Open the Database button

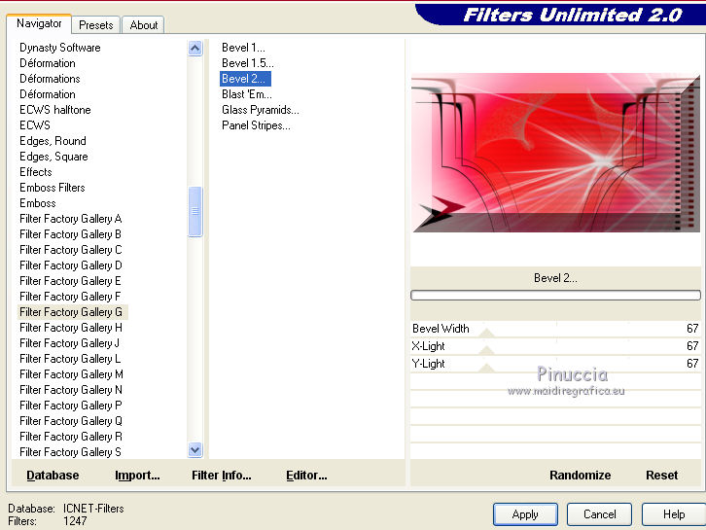pos(53,476)
